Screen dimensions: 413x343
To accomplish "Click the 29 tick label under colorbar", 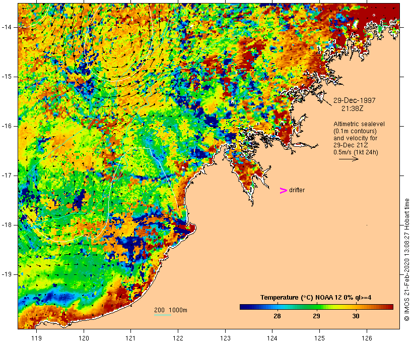I will [316, 316].
